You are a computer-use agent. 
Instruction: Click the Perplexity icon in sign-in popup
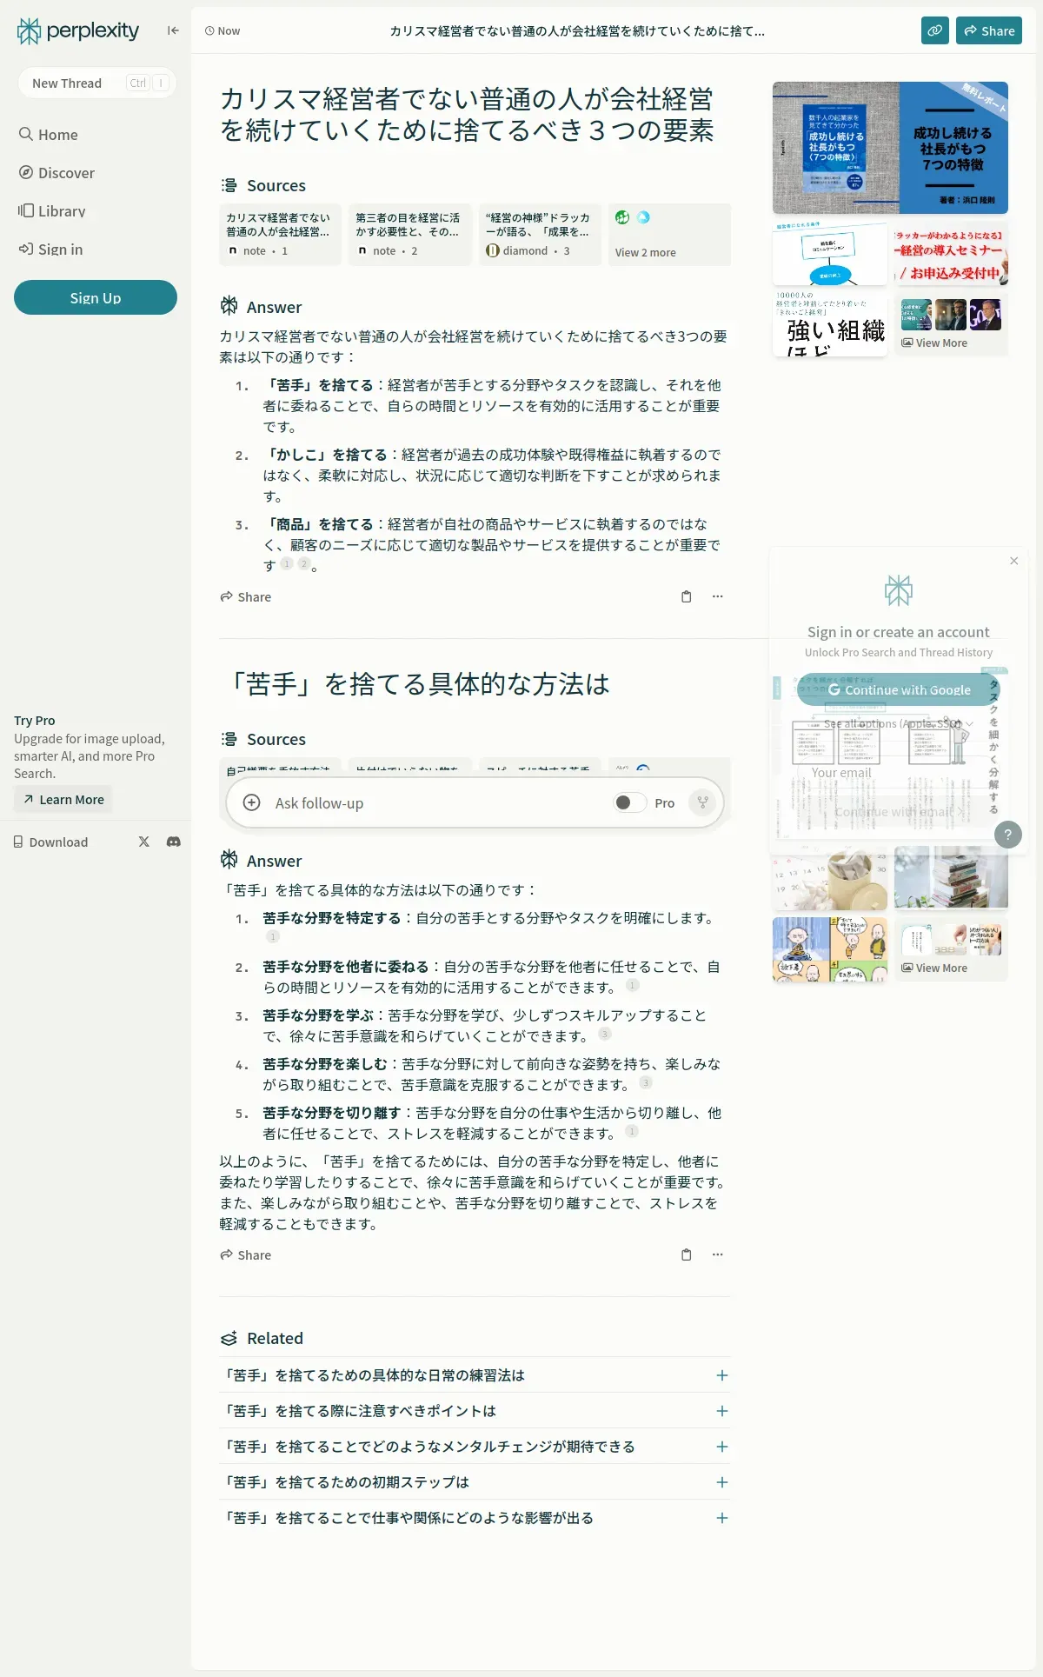899,591
